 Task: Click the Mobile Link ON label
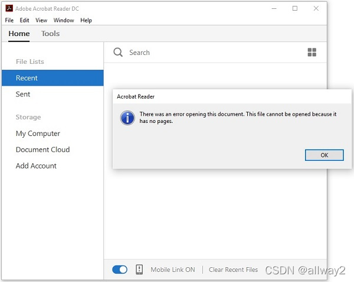point(173,270)
